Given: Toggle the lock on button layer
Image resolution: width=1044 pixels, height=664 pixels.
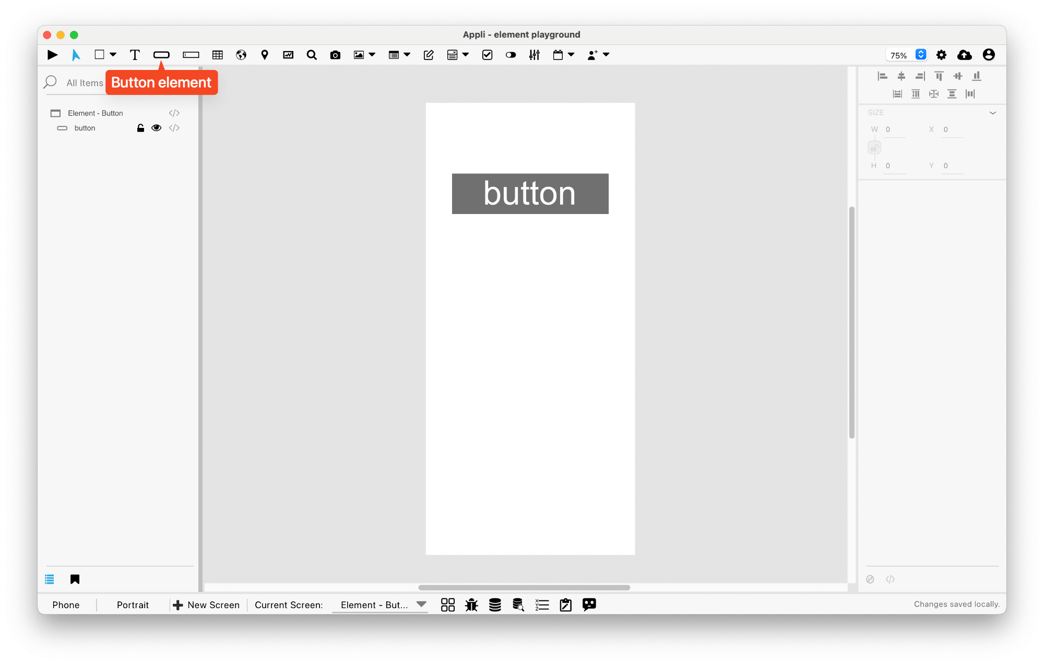Looking at the screenshot, I should 140,128.
